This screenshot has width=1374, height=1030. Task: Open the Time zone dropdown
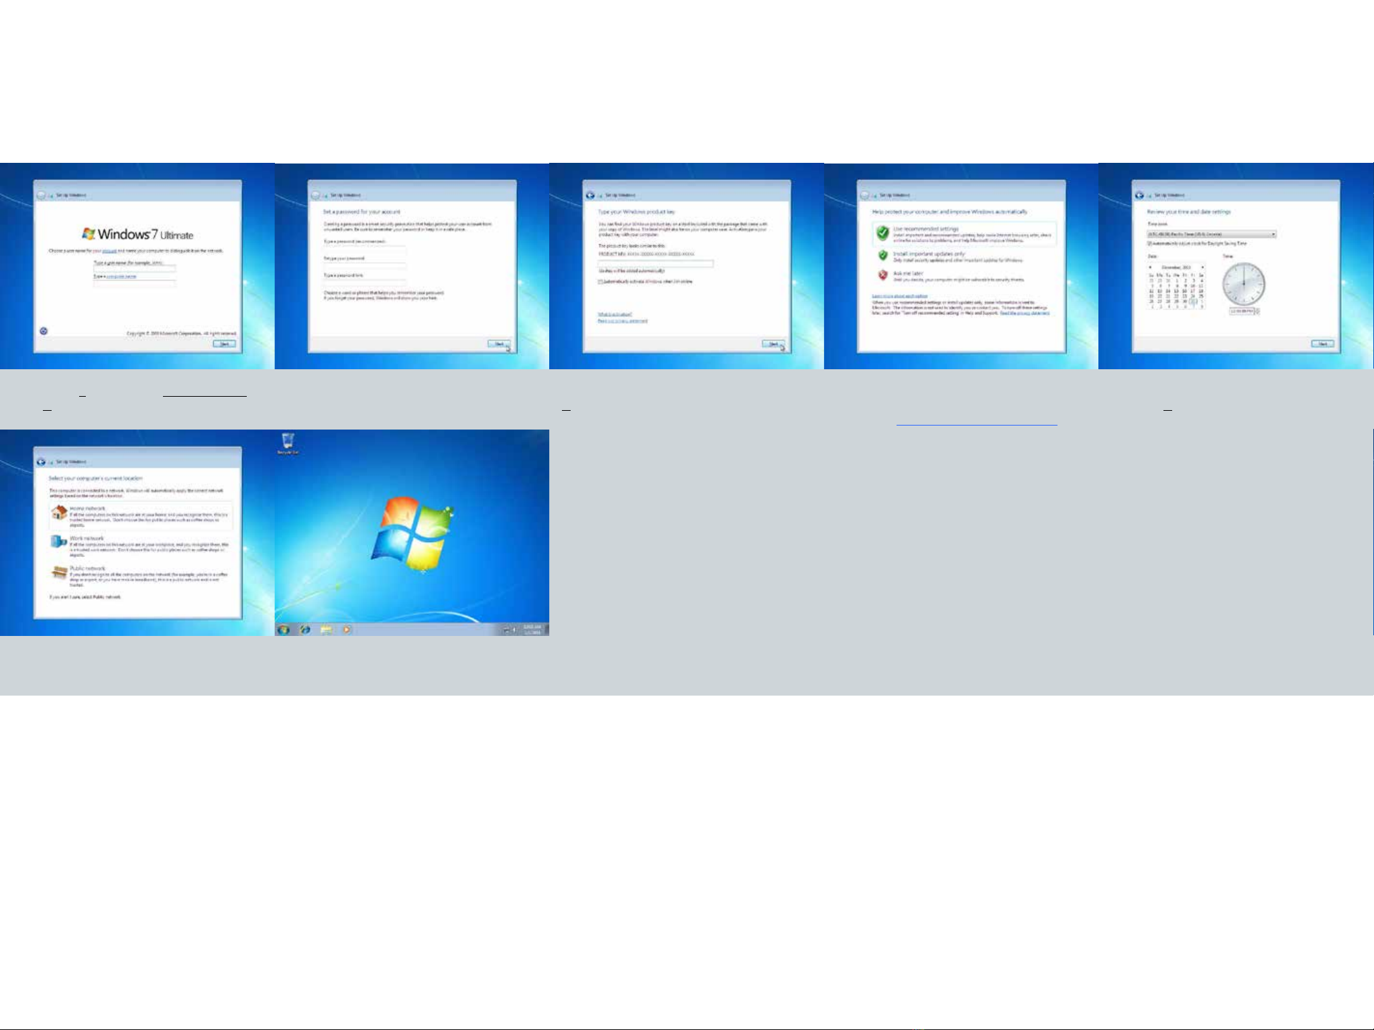pos(1212,234)
